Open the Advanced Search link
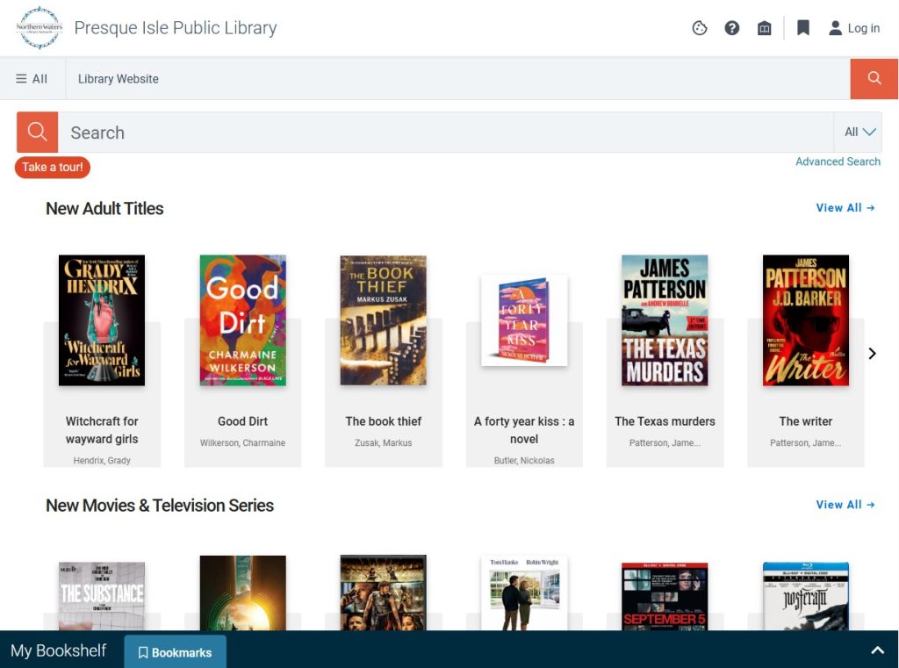This screenshot has width=899, height=668. point(838,162)
